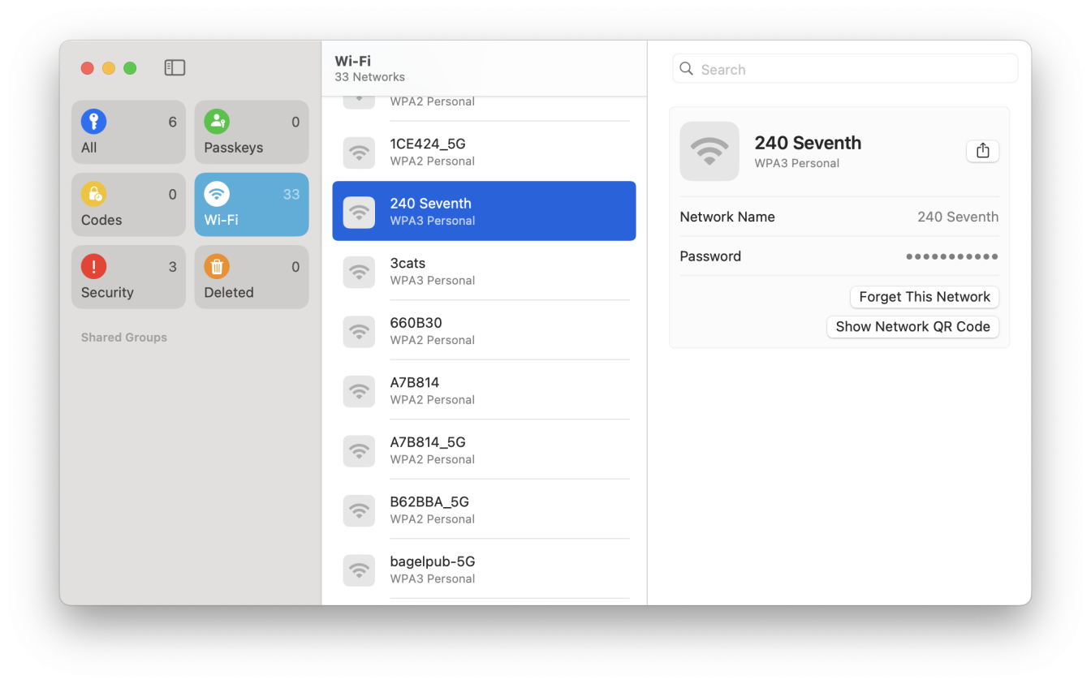The height and width of the screenshot is (684, 1091).
Task: Select the bagelpub-5G network
Action: pyautogui.click(x=484, y=569)
